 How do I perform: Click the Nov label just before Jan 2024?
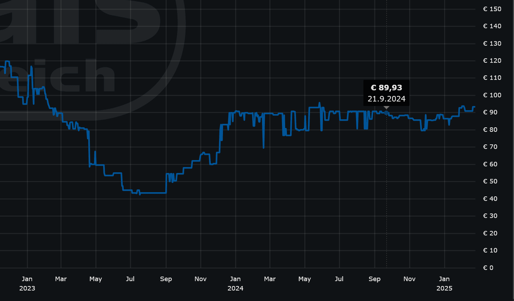coord(201,279)
